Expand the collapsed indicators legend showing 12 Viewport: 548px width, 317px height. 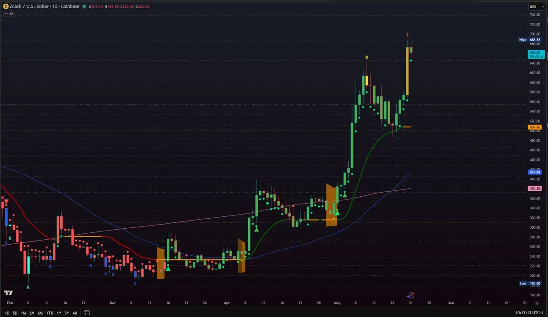tap(9, 14)
